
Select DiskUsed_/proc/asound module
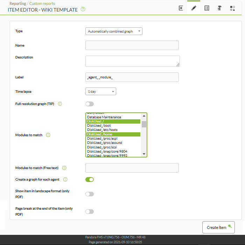[x=113, y=143]
